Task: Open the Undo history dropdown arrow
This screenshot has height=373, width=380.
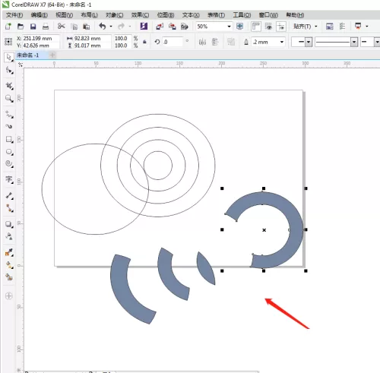Action: point(111,27)
